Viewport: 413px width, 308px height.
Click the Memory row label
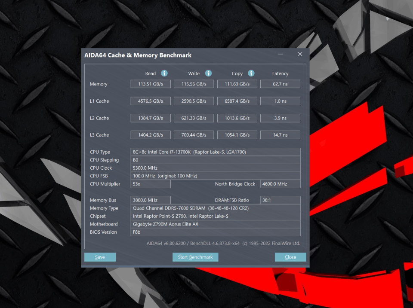99,84
